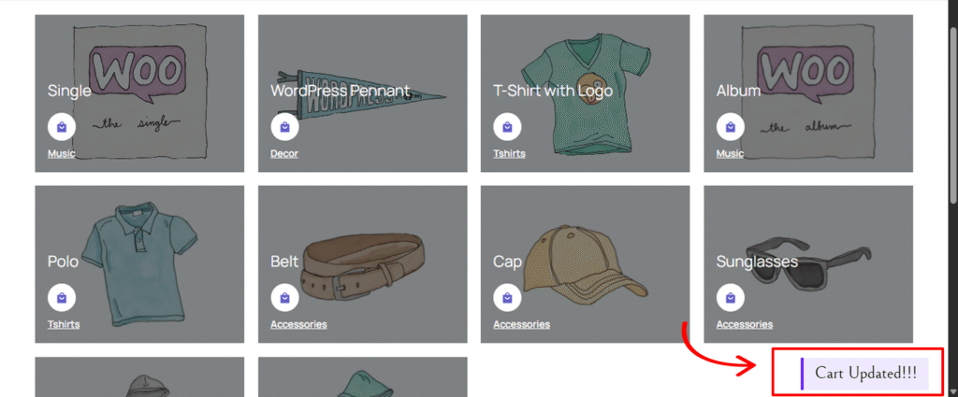Open the WordPress Pennant product title
Screen dimensions: 958x397
(340, 91)
